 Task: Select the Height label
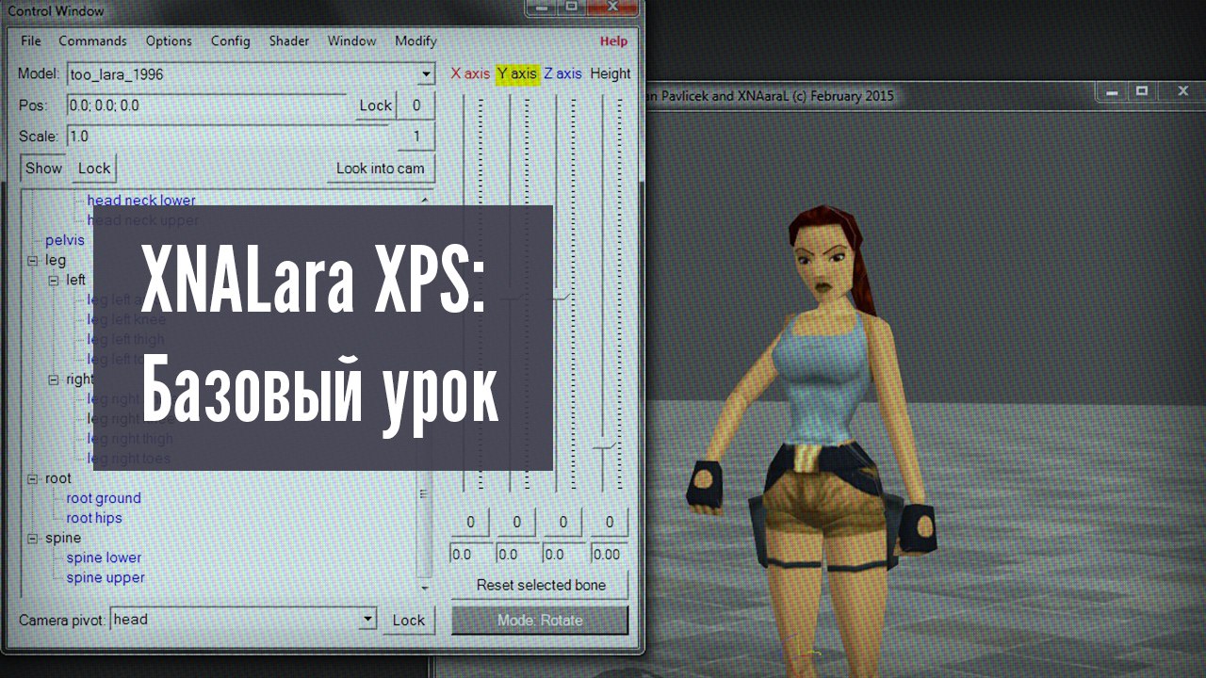point(611,73)
